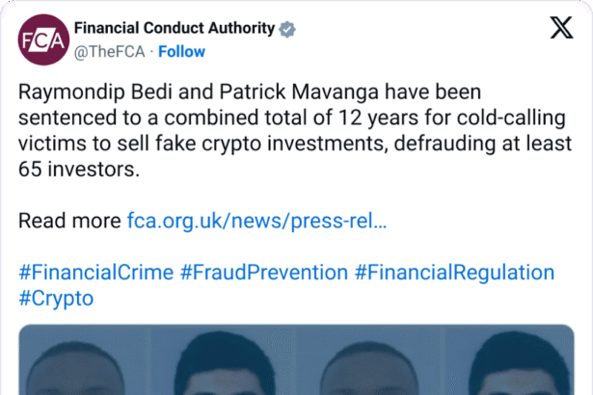The height and width of the screenshot is (395, 593).
Task: Open the X logo in the corner
Action: tap(560, 29)
